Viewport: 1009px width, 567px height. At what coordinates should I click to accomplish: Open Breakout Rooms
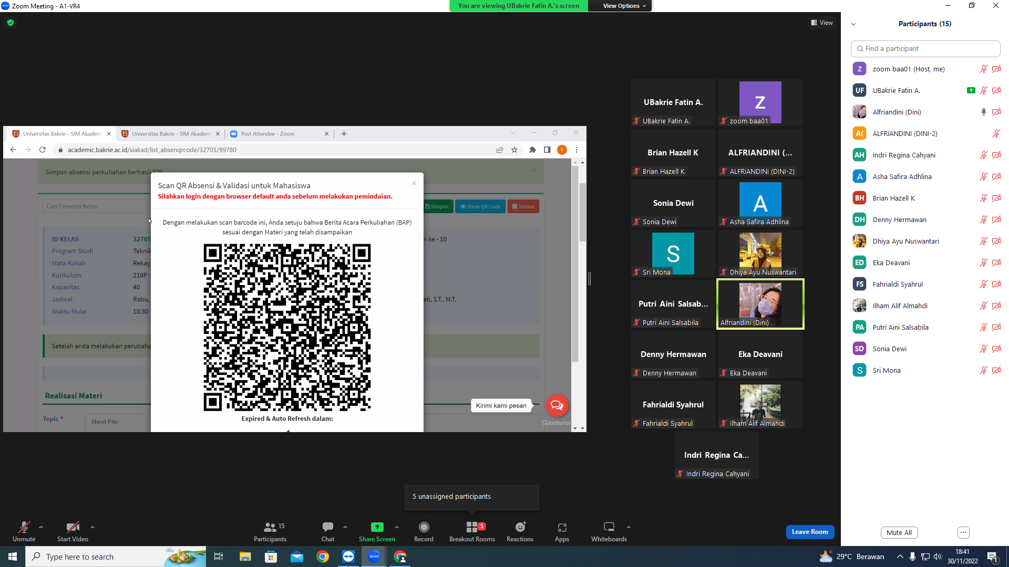tap(472, 531)
